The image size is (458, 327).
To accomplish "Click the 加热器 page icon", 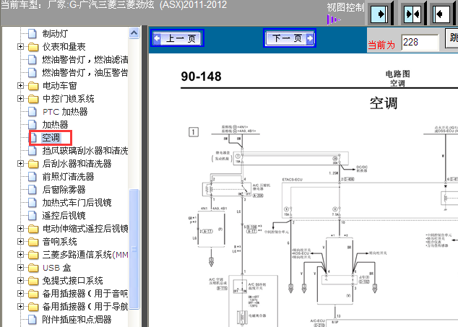I will coord(33,125).
